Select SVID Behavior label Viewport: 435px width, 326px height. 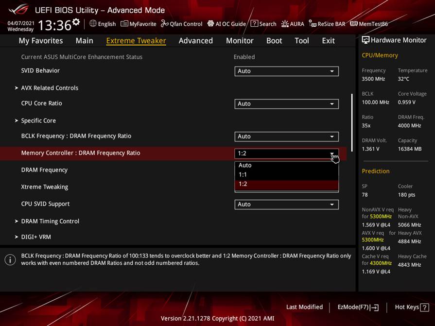pos(40,70)
